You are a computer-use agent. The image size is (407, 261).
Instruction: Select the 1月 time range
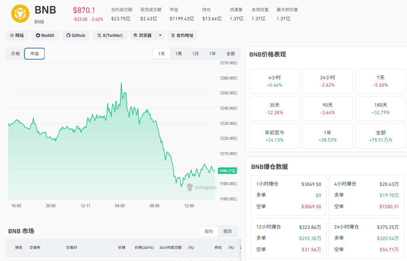pyautogui.click(x=196, y=53)
